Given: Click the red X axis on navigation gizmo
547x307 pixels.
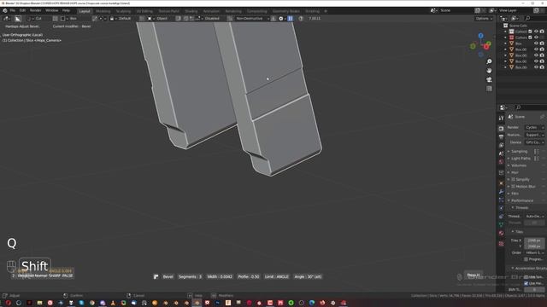Looking at the screenshot, I should [x=486, y=47].
